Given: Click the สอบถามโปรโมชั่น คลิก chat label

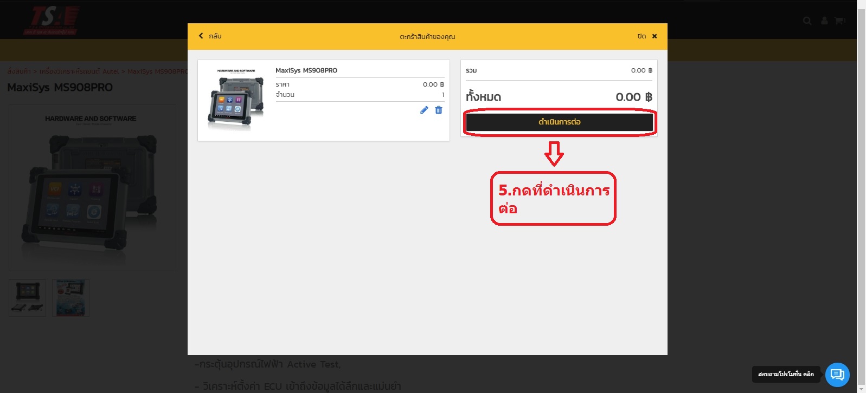Looking at the screenshot, I should [786, 374].
